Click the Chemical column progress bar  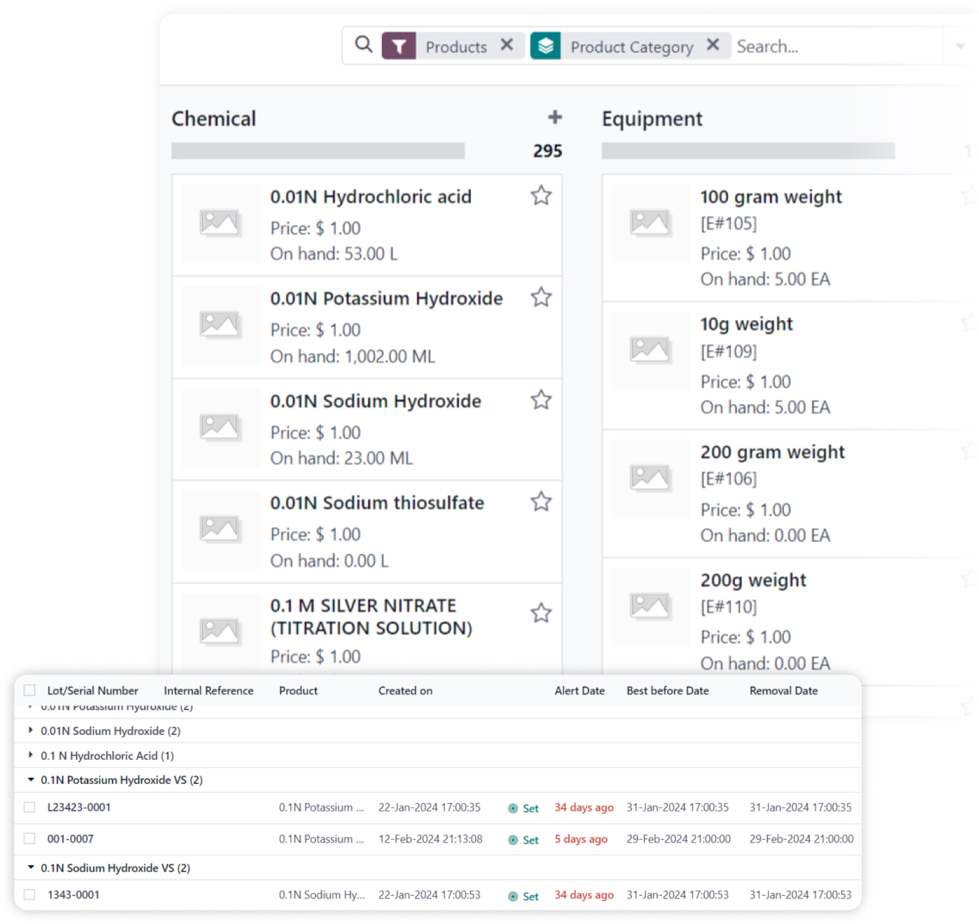pyautogui.click(x=318, y=151)
